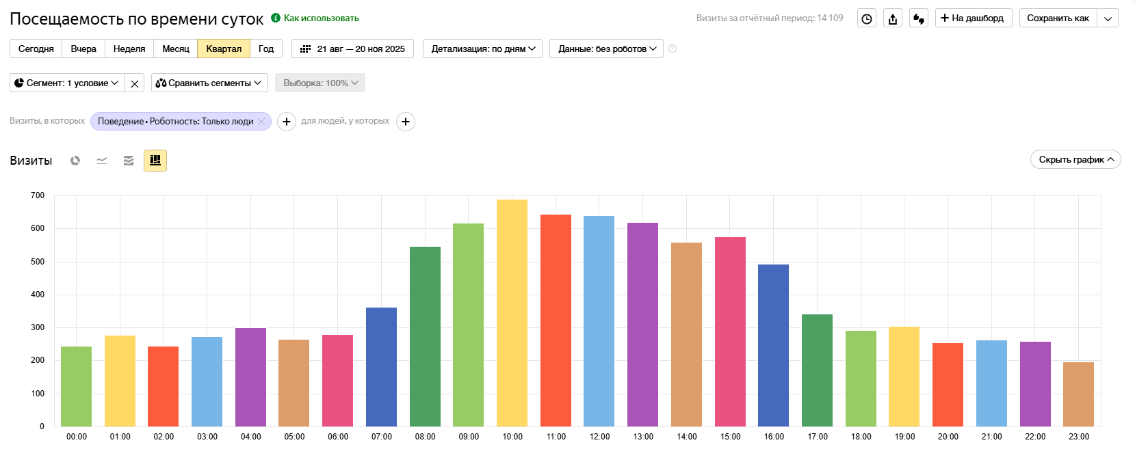Open the Выборка: 100% dropdown
The image size is (1135, 475).
[320, 83]
